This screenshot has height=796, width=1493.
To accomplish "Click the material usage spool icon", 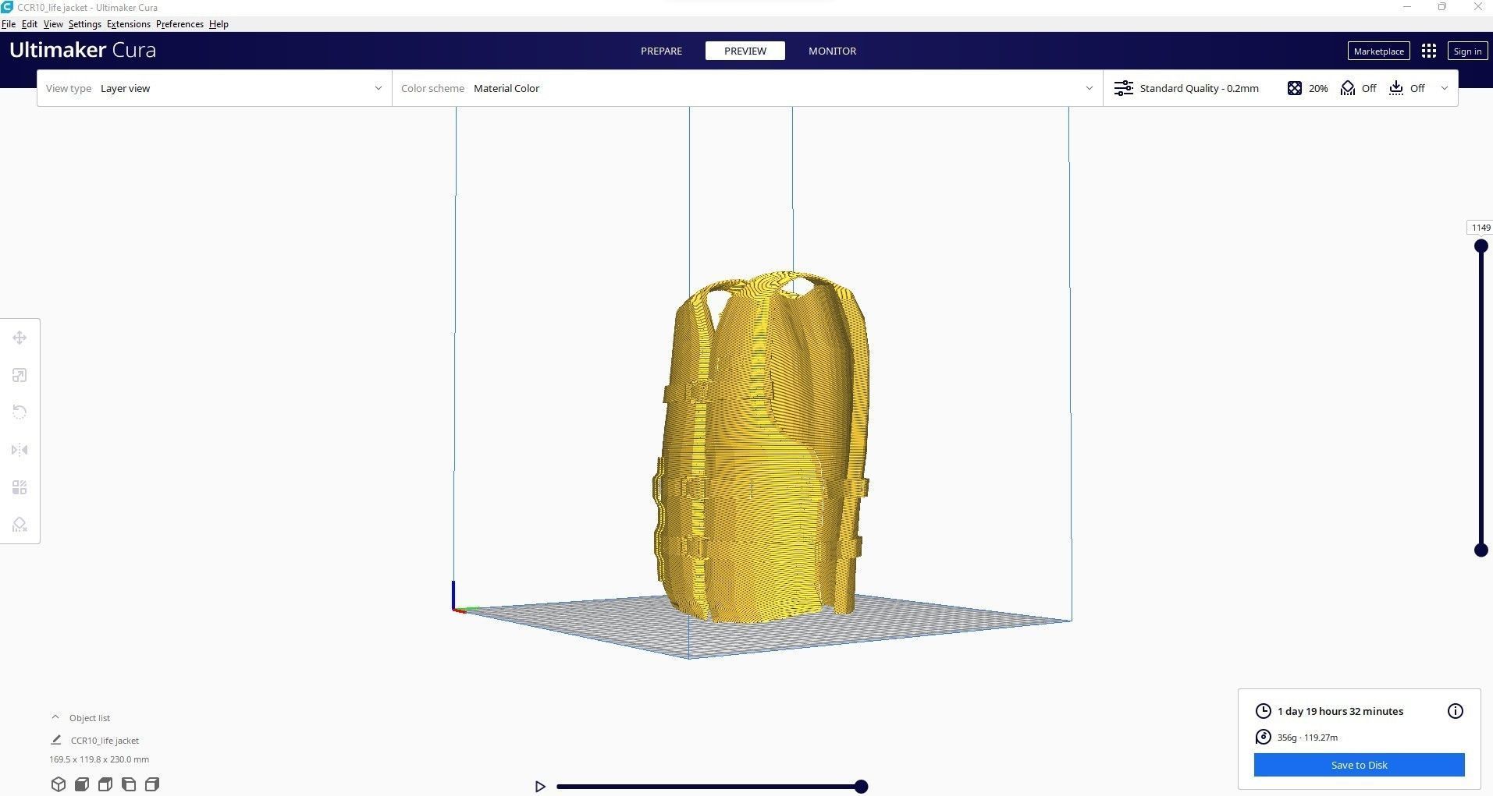I will pos(1263,737).
